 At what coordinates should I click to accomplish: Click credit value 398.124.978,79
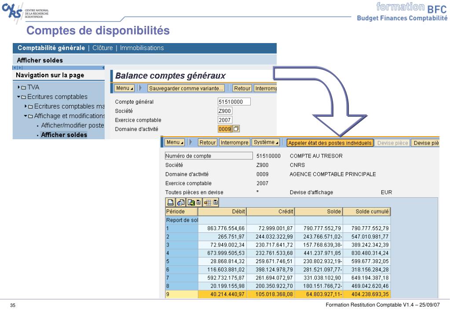point(274,270)
